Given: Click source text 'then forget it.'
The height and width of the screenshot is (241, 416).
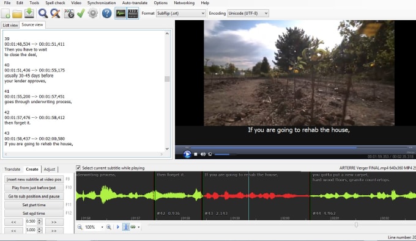Looking at the screenshot, I should [17, 123].
